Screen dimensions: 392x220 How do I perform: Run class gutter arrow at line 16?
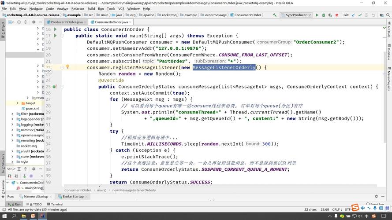click(x=55, y=29)
